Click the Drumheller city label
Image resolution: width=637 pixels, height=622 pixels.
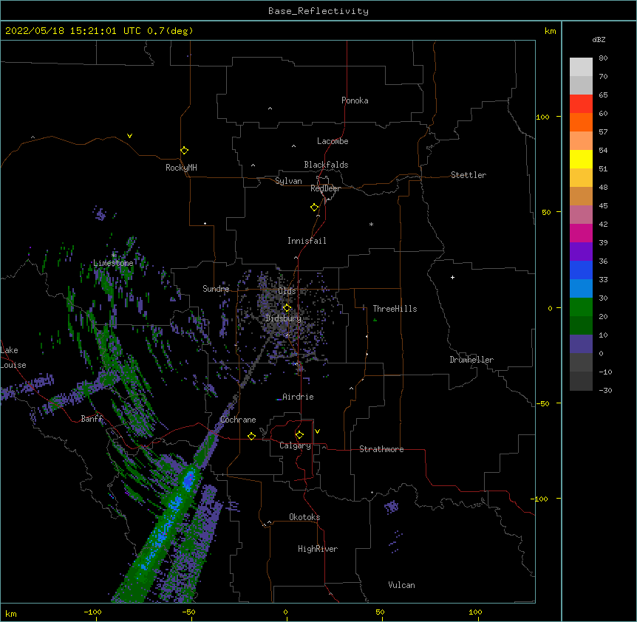pyautogui.click(x=471, y=360)
